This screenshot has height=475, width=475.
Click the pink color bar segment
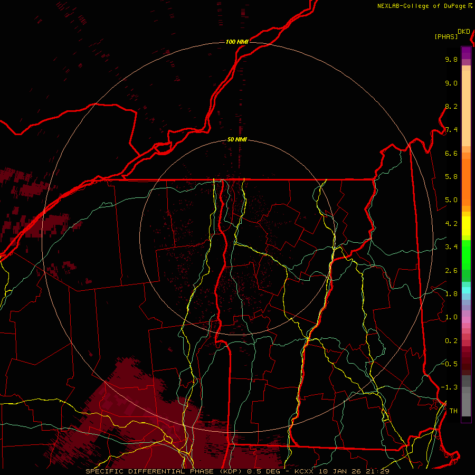pos(466,320)
